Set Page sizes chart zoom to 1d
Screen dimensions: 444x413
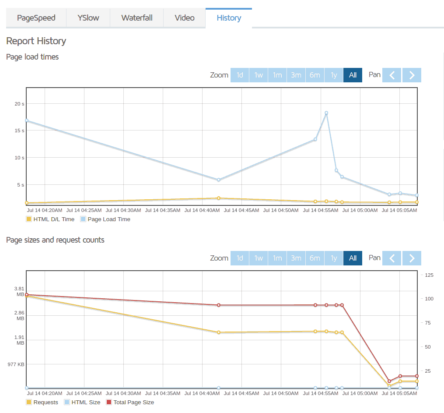(240, 258)
